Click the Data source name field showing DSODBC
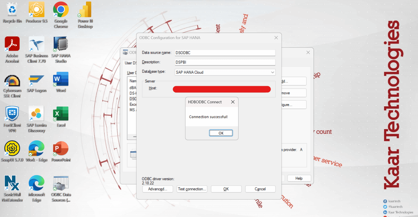 [225, 53]
